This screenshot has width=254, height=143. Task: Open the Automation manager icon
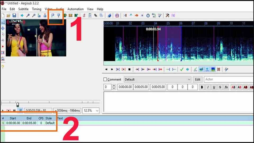coord(109,16)
